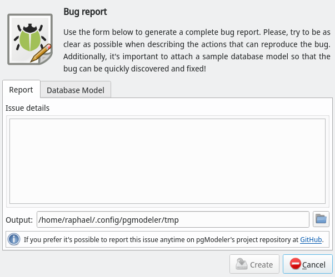
Task: Click the end of the /home/raphael path text
Action: 179,220
